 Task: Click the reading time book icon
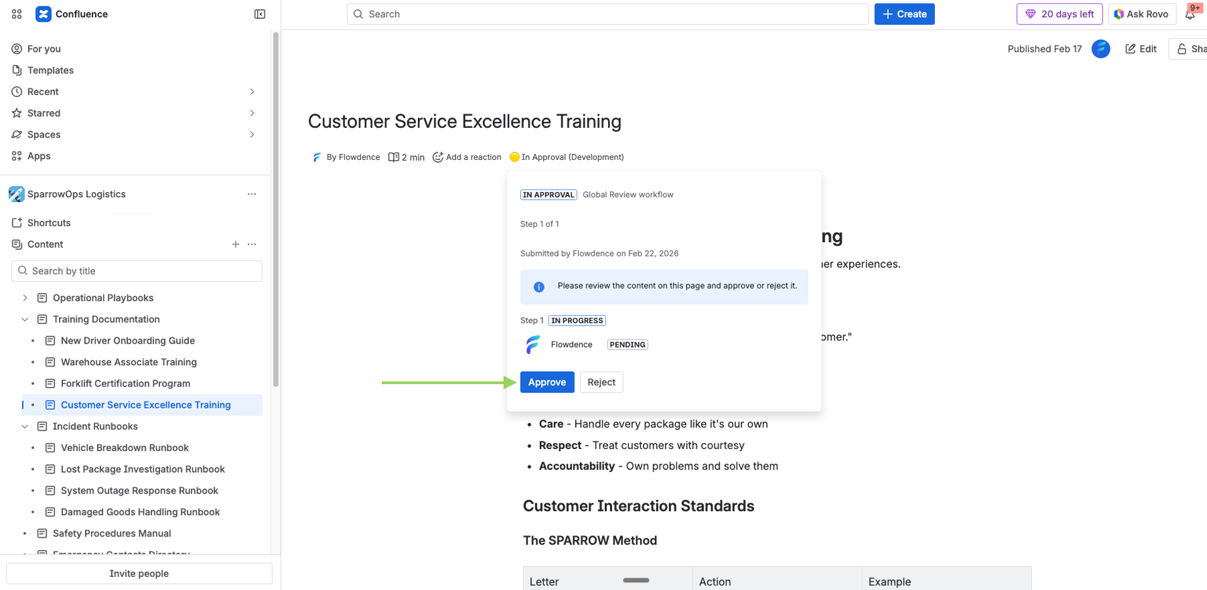[394, 157]
